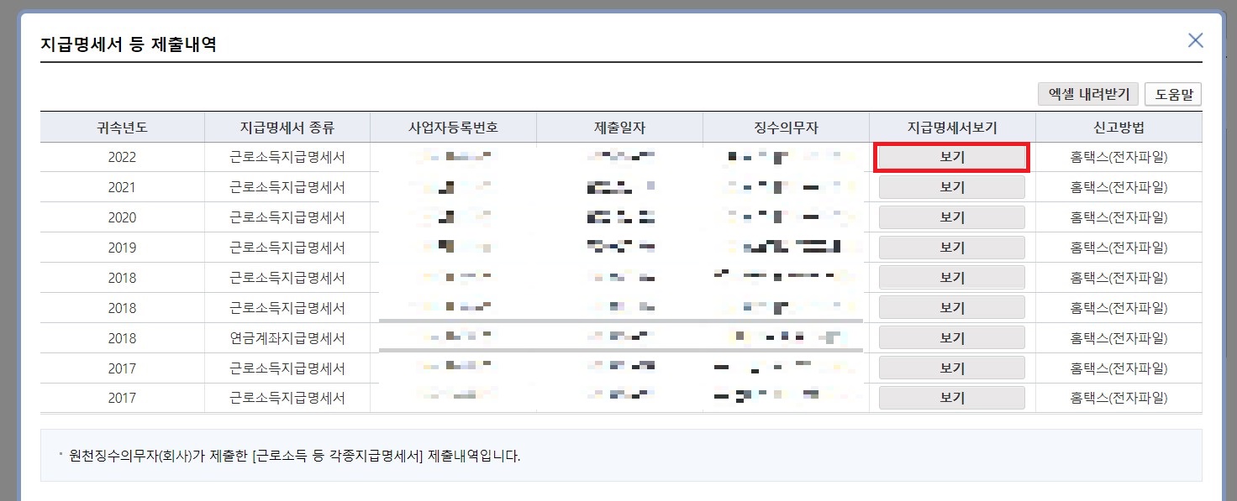Click the 제출일자 column header
The height and width of the screenshot is (501, 1237).
pos(620,127)
